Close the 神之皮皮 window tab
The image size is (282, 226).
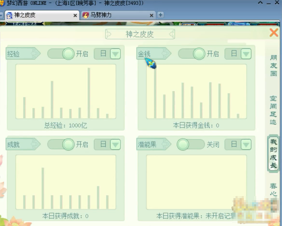coord(75,15)
